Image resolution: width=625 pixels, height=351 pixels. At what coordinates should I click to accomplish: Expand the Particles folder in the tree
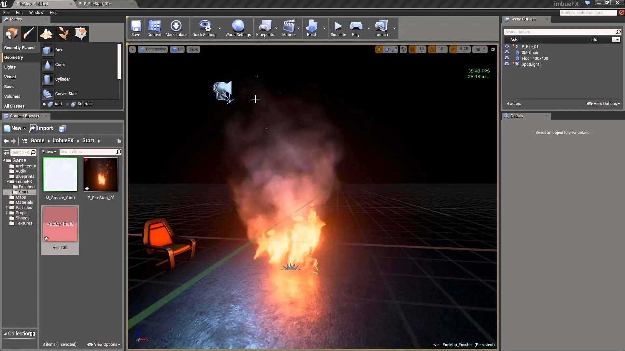[x=7, y=208]
